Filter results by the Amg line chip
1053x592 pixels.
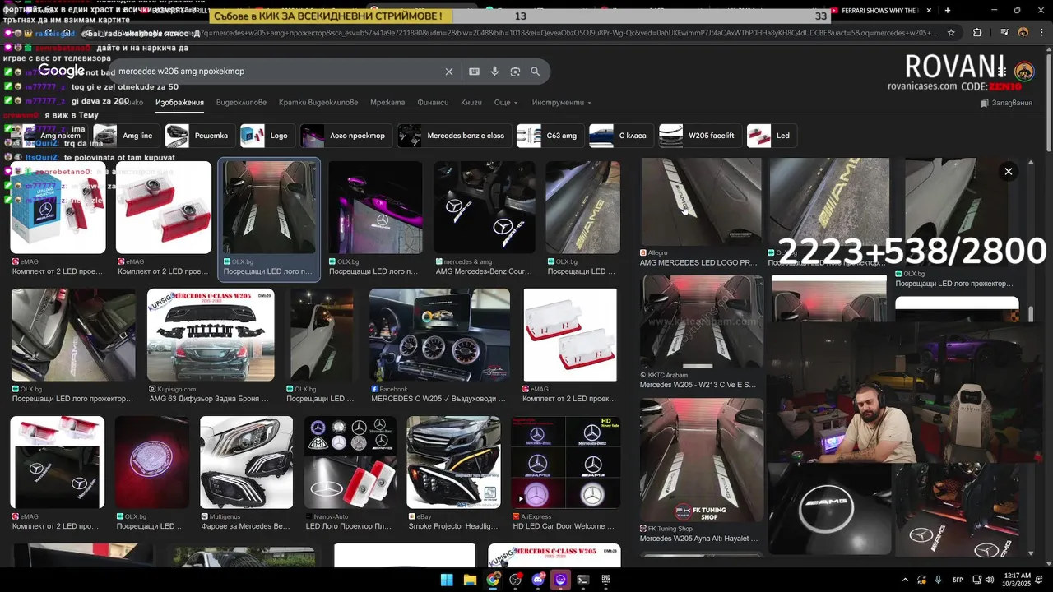click(x=126, y=136)
